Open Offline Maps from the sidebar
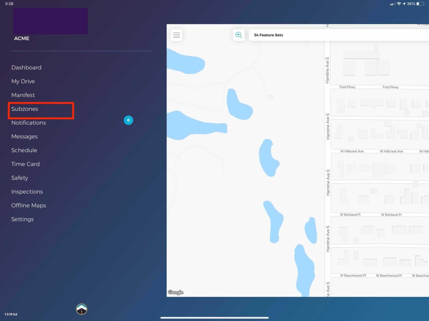The height and width of the screenshot is (321, 429). point(28,205)
